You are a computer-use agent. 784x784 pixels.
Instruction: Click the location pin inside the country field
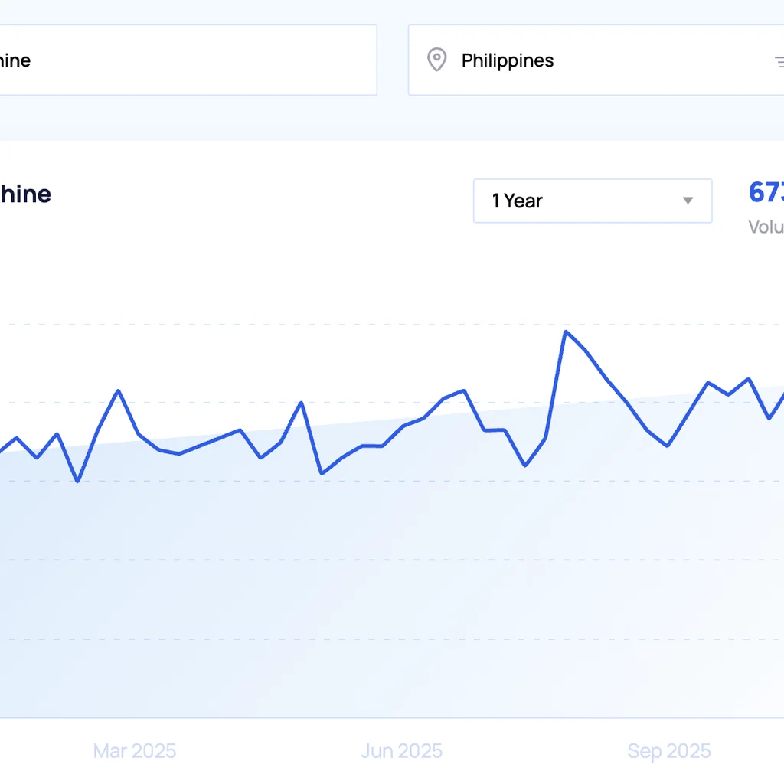click(x=437, y=60)
